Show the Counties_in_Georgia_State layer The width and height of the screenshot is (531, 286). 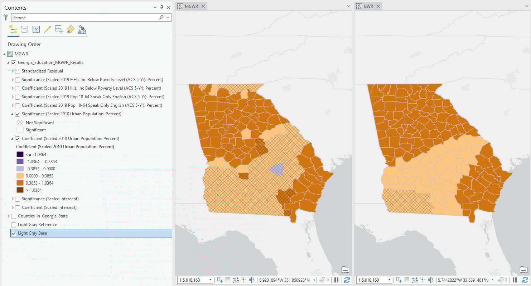(14, 216)
